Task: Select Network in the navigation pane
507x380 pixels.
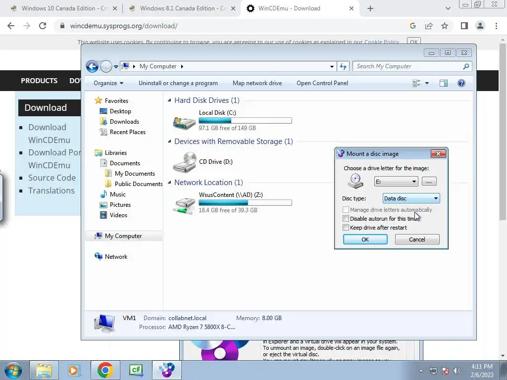Action: tap(111, 257)
